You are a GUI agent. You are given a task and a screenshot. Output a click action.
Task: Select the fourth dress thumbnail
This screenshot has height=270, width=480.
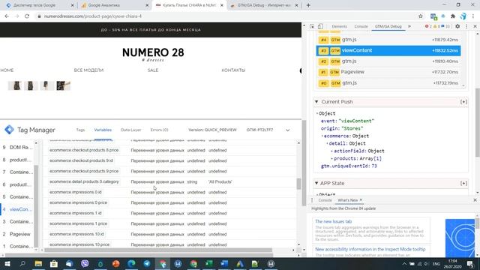pos(63,85)
